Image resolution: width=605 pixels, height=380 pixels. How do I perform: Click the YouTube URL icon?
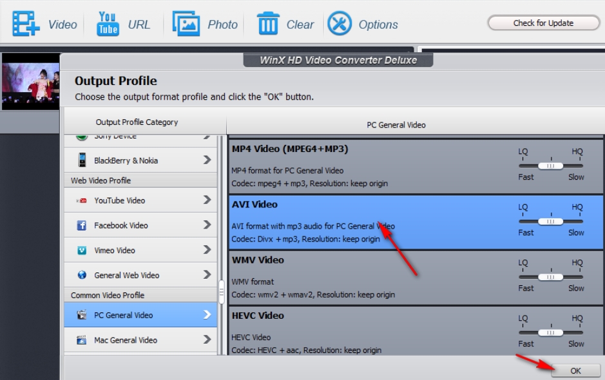click(x=108, y=24)
